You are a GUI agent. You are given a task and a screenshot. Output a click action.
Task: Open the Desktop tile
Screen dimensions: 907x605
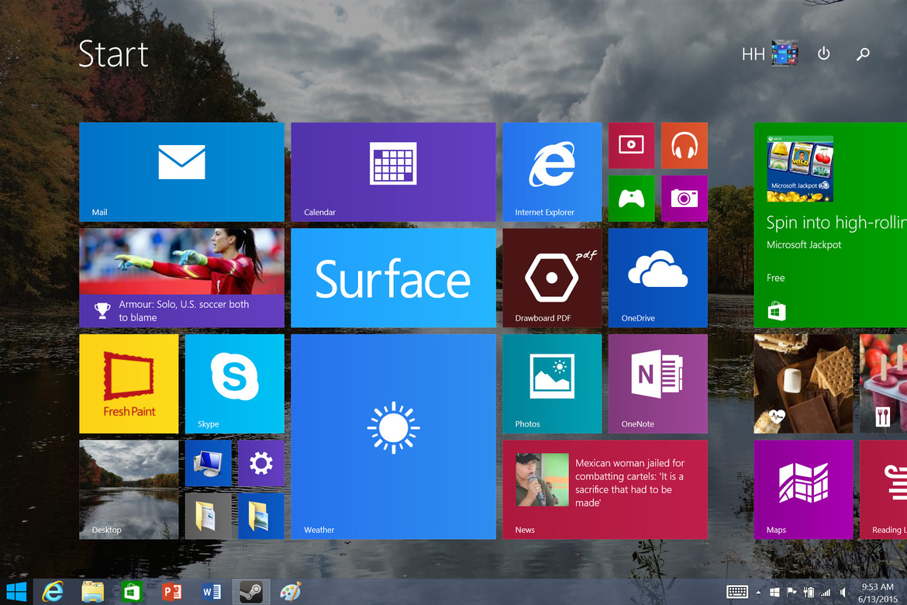click(129, 489)
